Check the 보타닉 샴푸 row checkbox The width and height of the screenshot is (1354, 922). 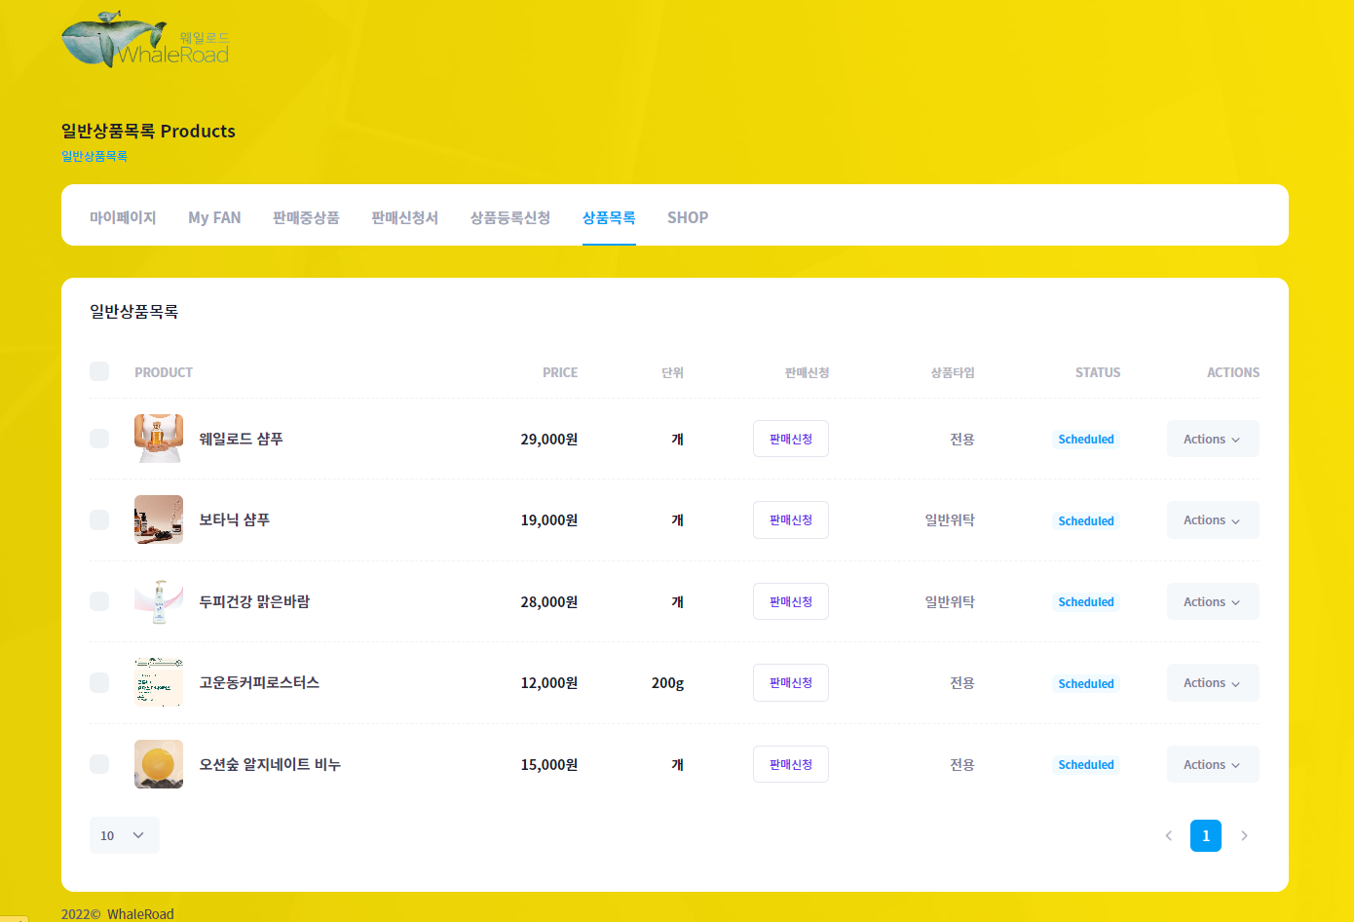coord(99,519)
